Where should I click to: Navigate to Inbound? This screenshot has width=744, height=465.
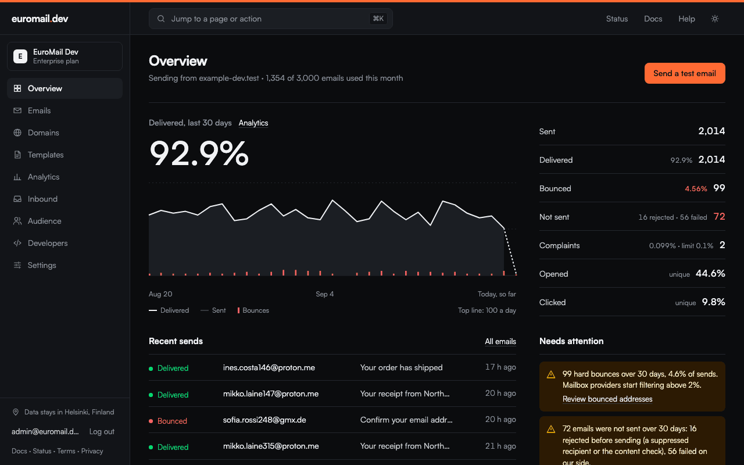[x=65, y=199]
